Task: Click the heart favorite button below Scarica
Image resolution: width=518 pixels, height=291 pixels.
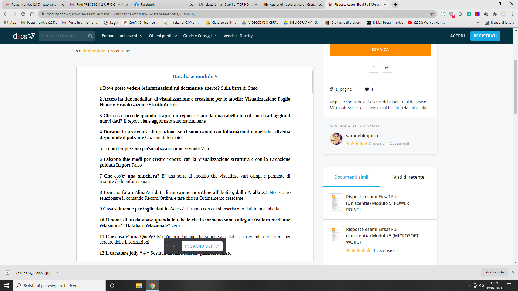Action: coord(373,68)
